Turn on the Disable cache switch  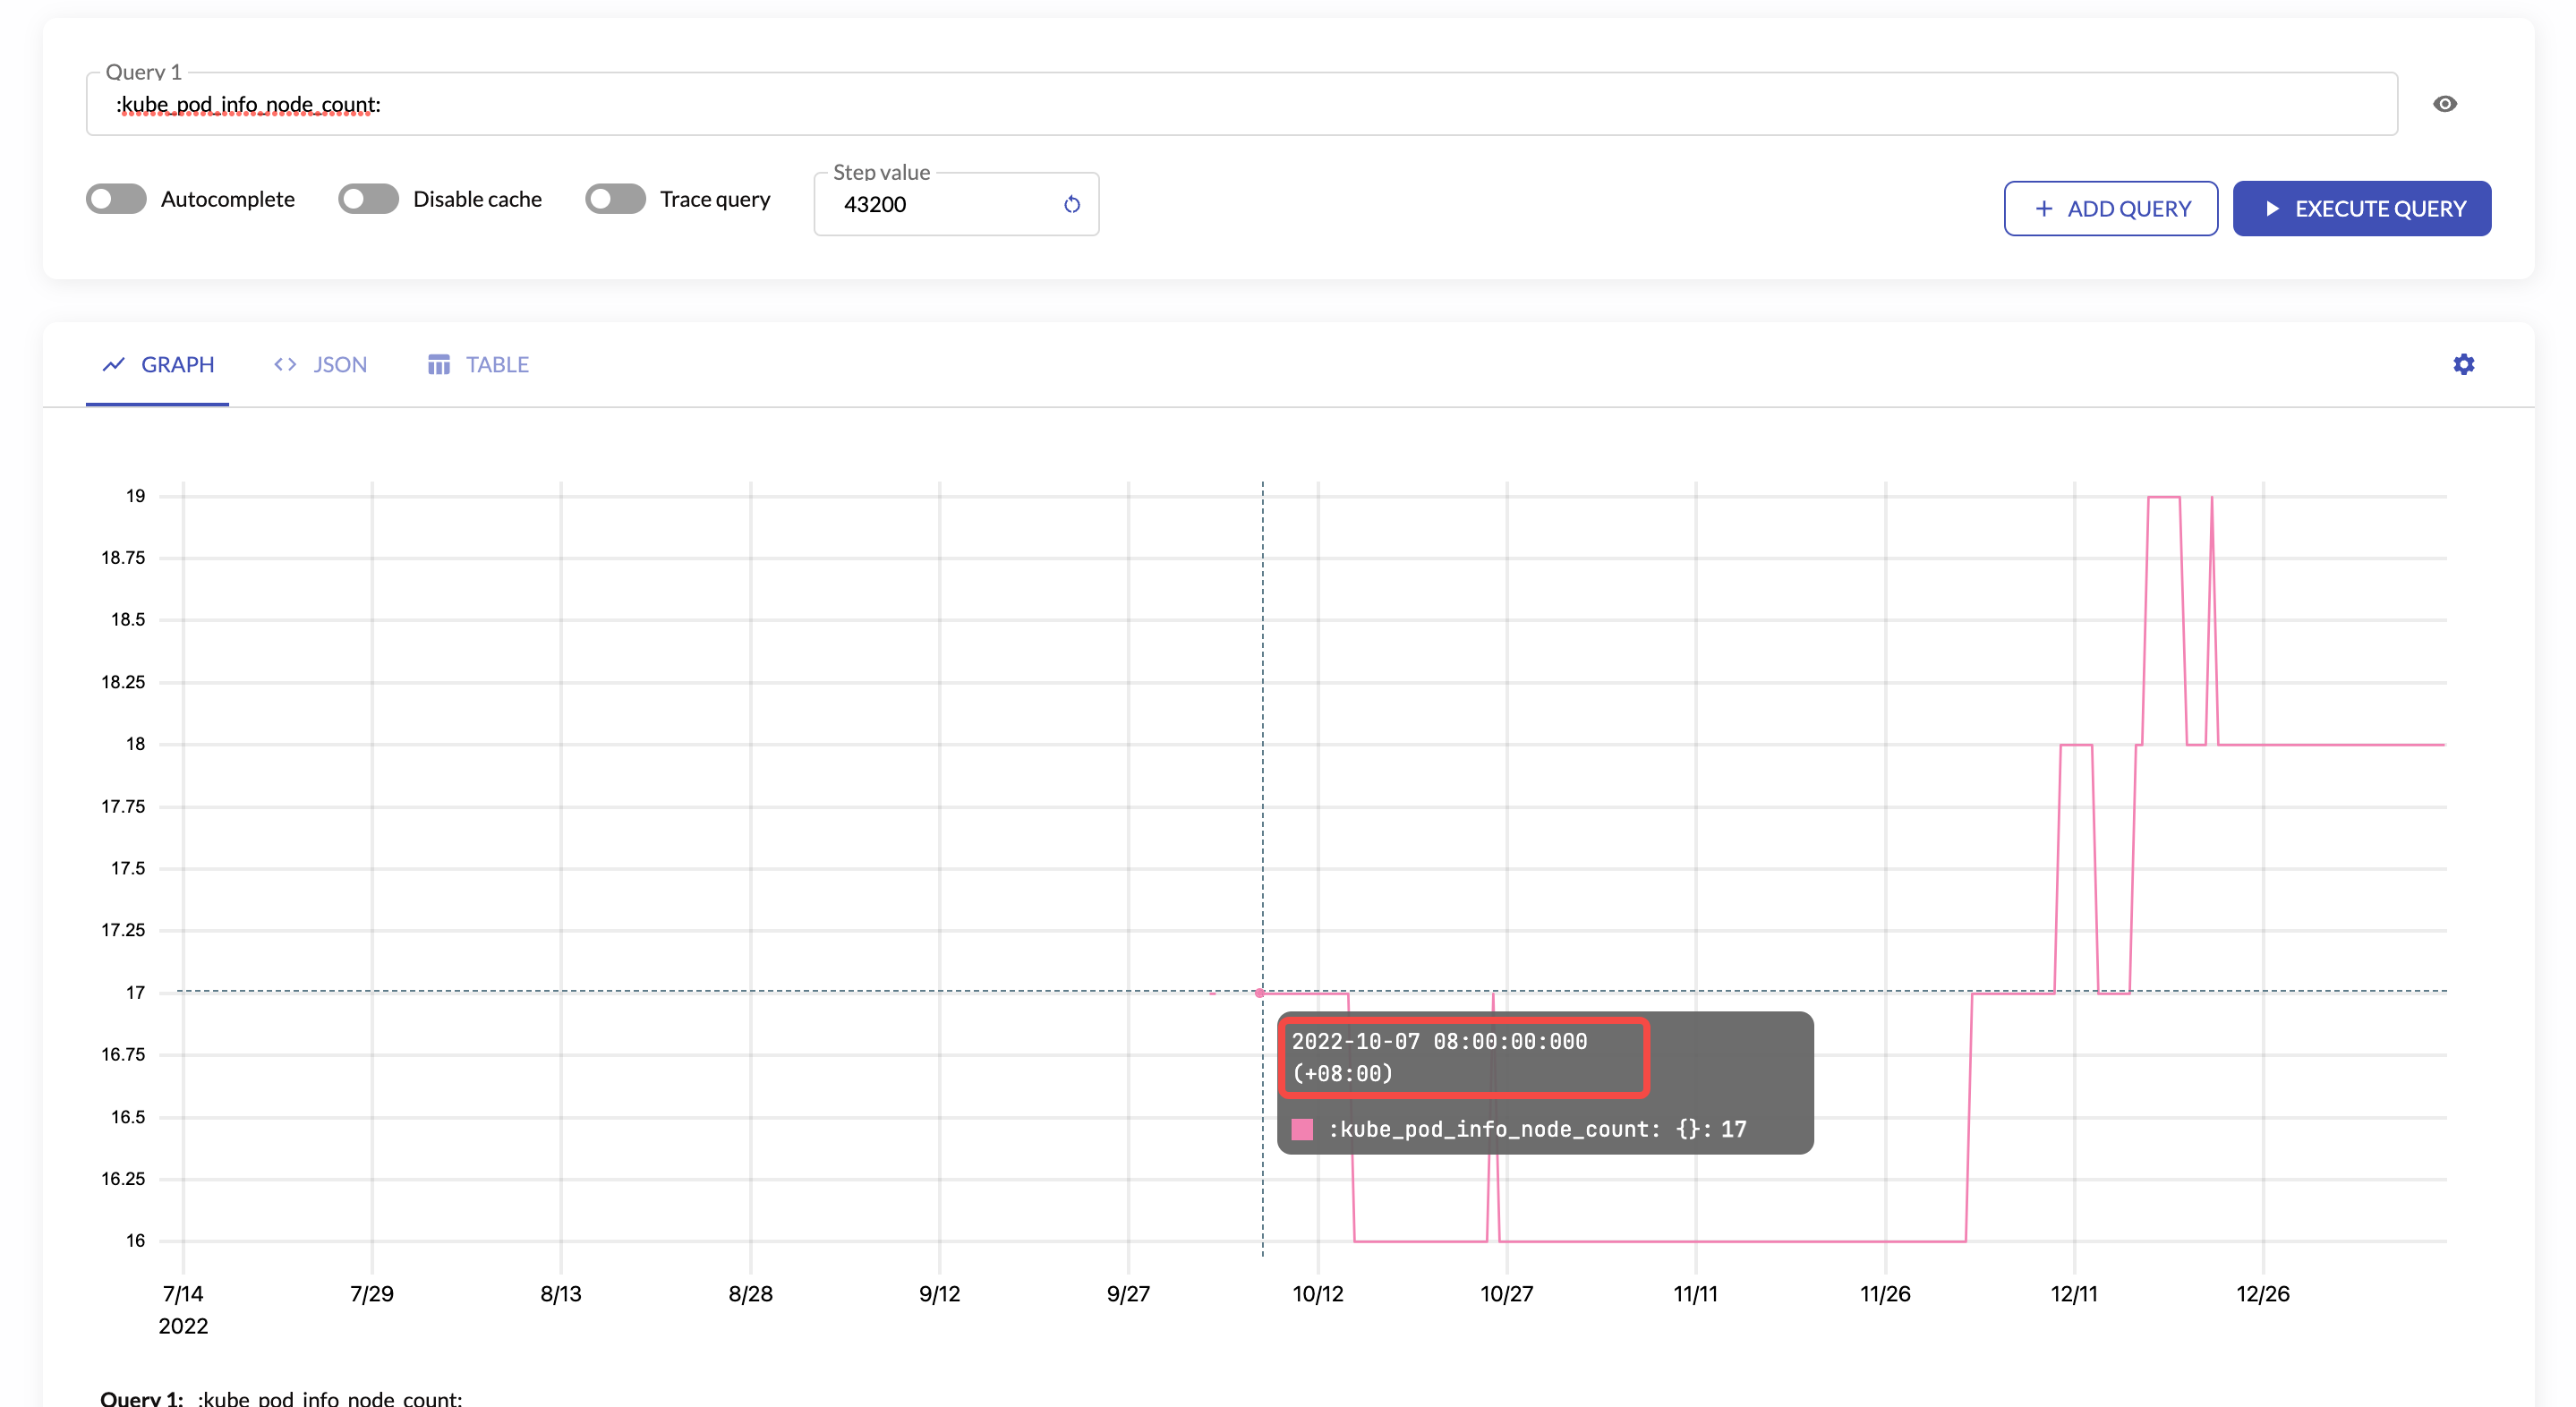pyautogui.click(x=368, y=199)
